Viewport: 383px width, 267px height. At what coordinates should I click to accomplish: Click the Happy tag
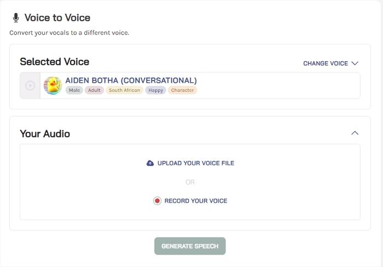pyautogui.click(x=155, y=90)
